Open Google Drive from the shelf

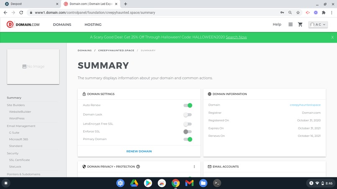(x=134, y=183)
